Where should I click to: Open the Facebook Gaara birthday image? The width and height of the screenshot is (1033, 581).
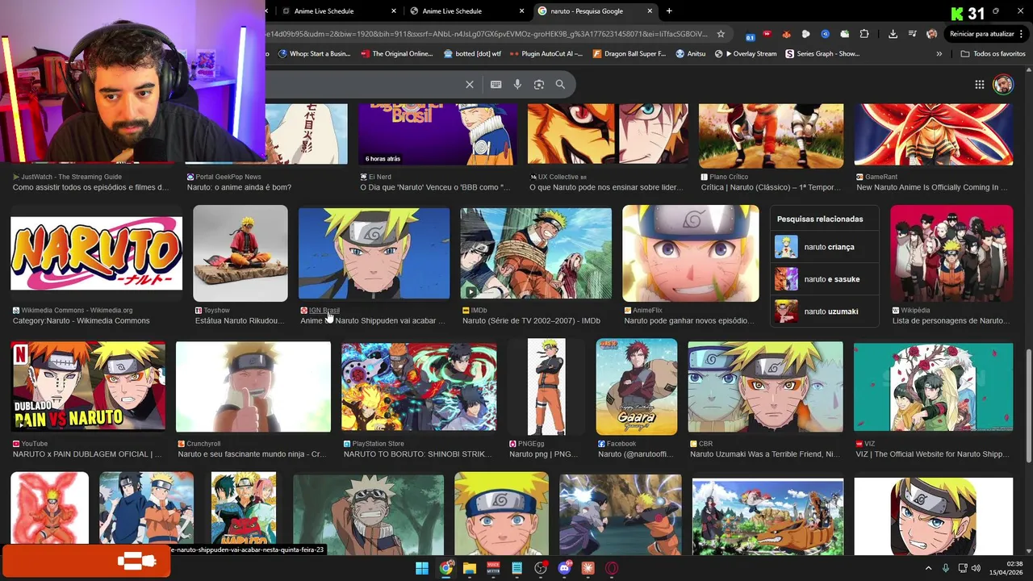pos(637,387)
